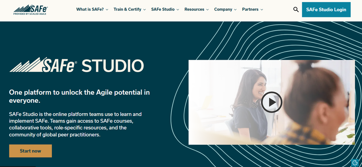The image size is (362, 167).
Task: Open the Train & Certify menu label
Action: tap(127, 9)
